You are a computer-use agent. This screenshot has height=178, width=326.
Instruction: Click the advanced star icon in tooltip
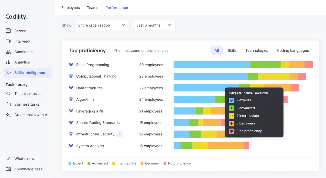point(231,108)
